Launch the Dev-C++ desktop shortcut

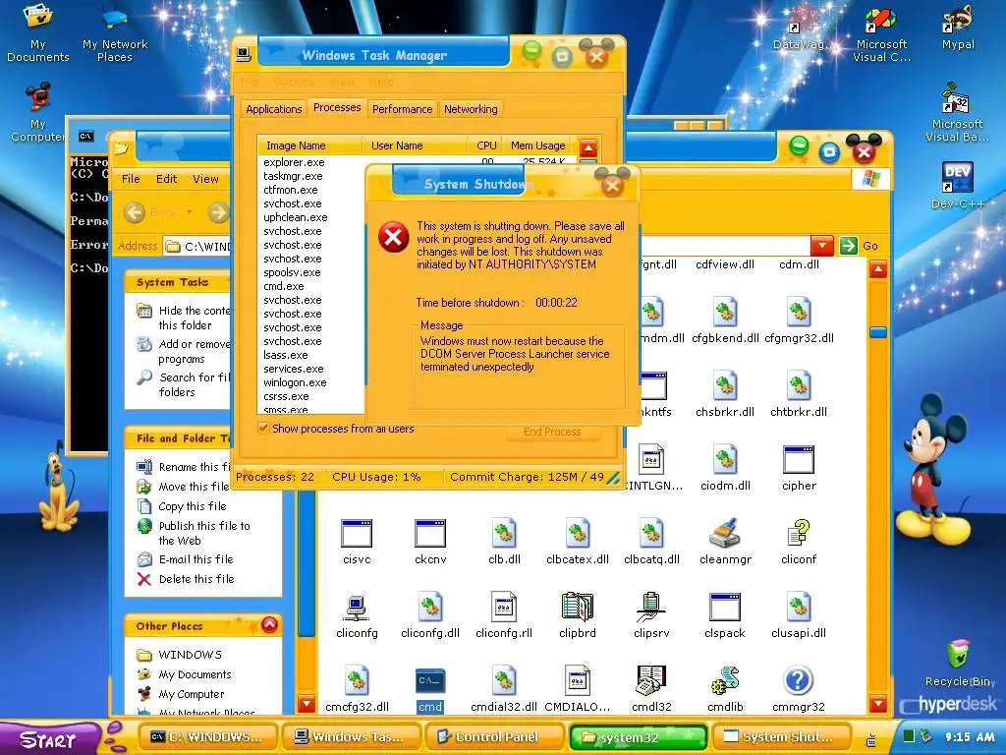click(957, 185)
